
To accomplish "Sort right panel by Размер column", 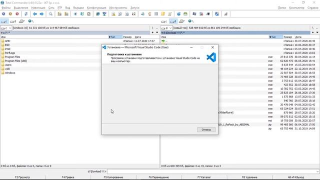I will pyautogui.click(x=287, y=37).
